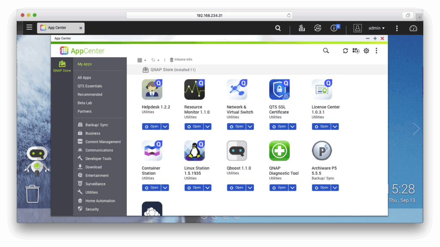
Task: Expand Helpdesk Open button dropdown arrow
Action: tap(165, 126)
